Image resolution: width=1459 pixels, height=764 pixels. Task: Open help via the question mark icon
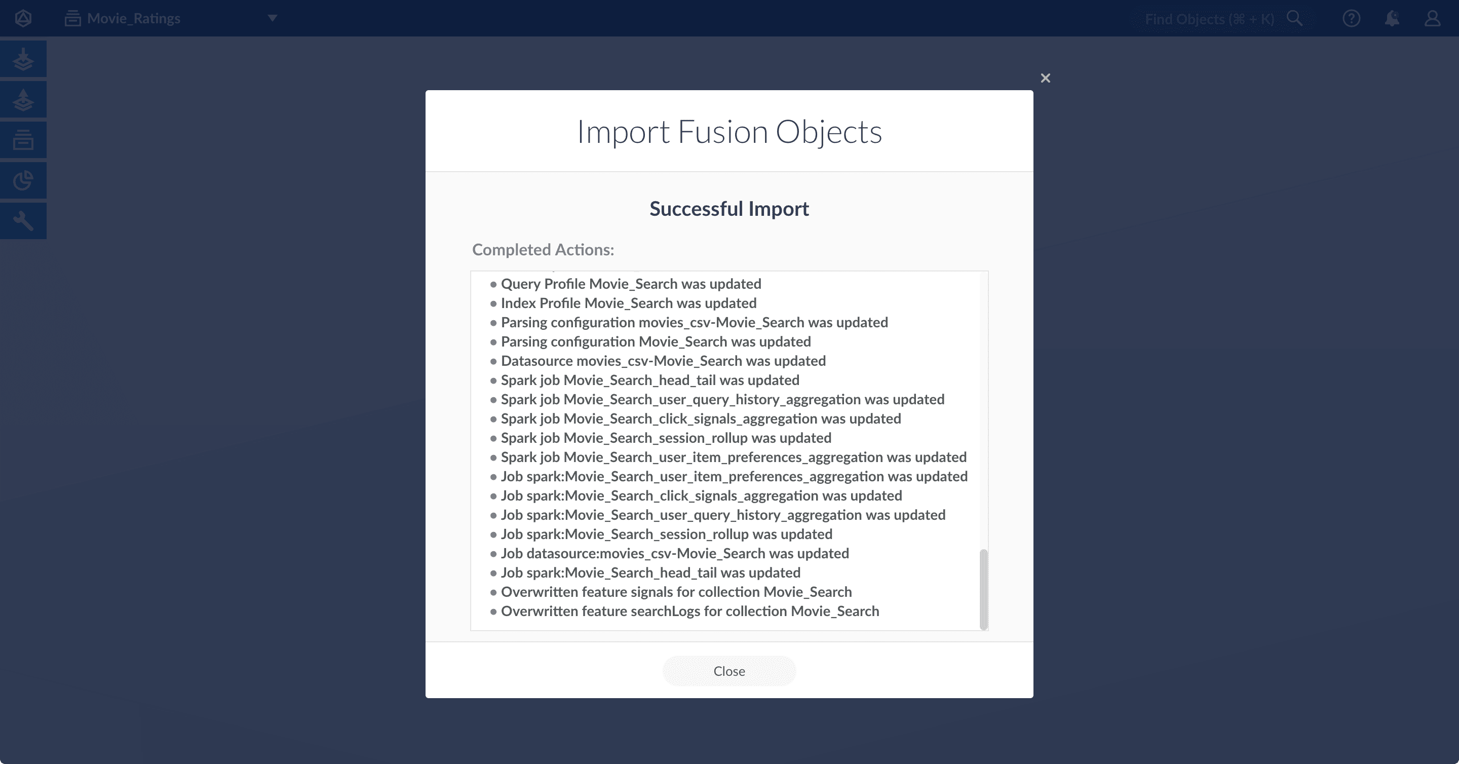(x=1352, y=18)
